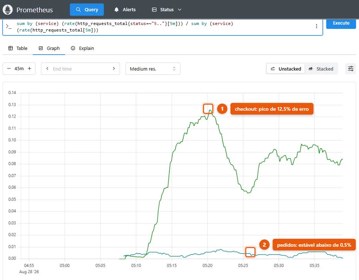Viewport: 359px width, 280px height.
Task: Switch to the Graph tab
Action: pyautogui.click(x=49, y=48)
